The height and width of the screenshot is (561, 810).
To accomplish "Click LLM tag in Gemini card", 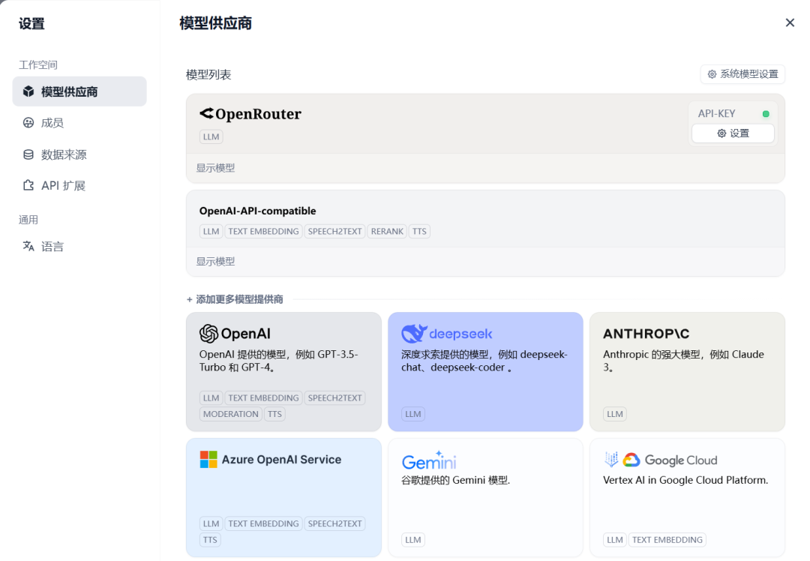I will click(412, 540).
